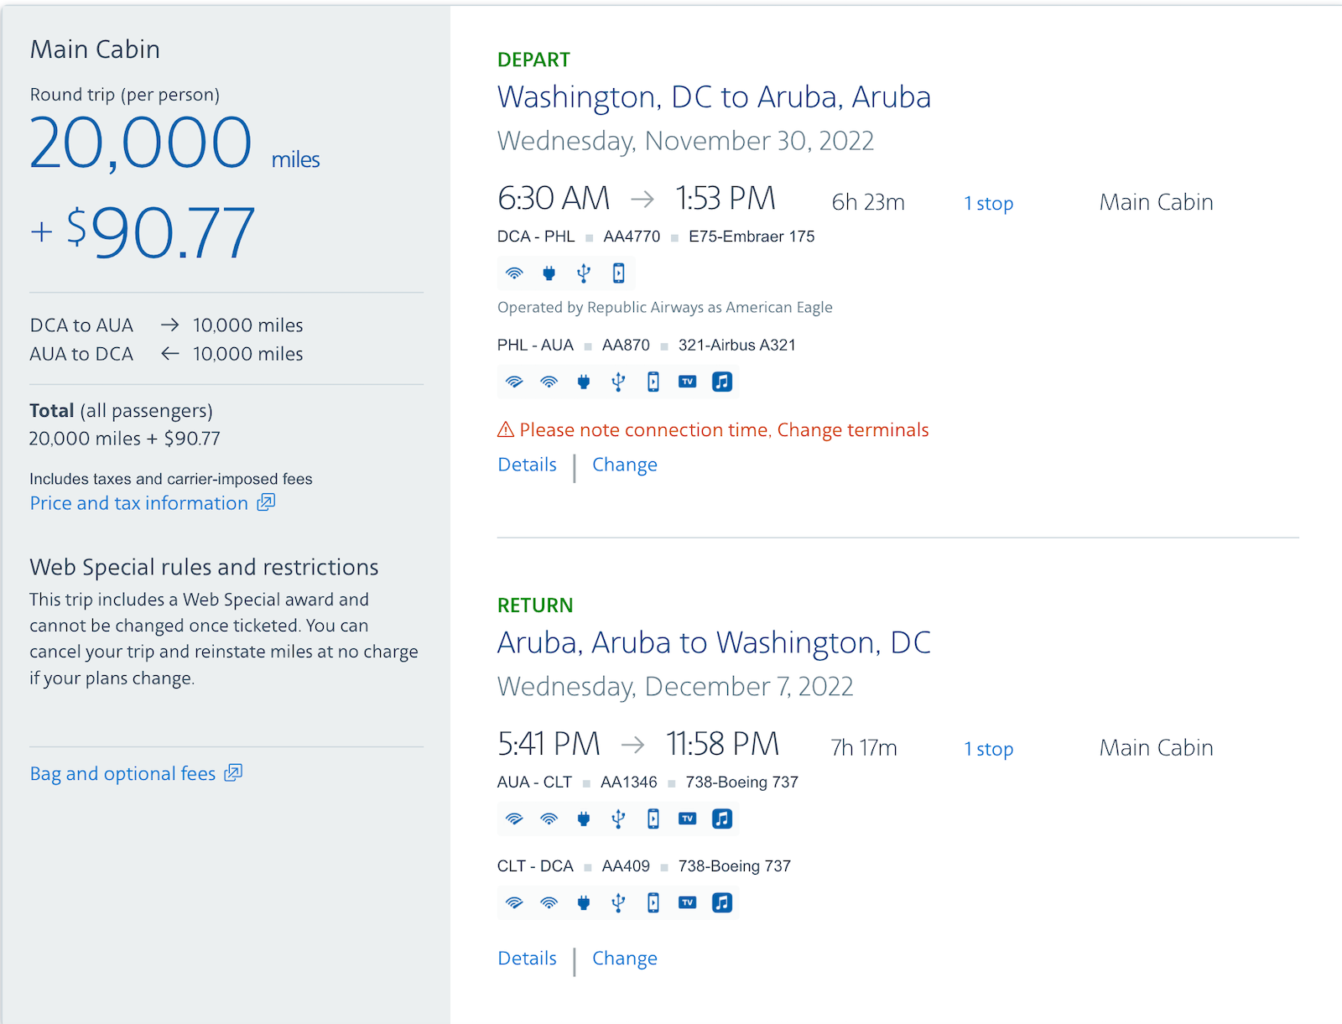Open the external link icon beside Price and tax information
This screenshot has width=1342, height=1024.
[x=265, y=502]
